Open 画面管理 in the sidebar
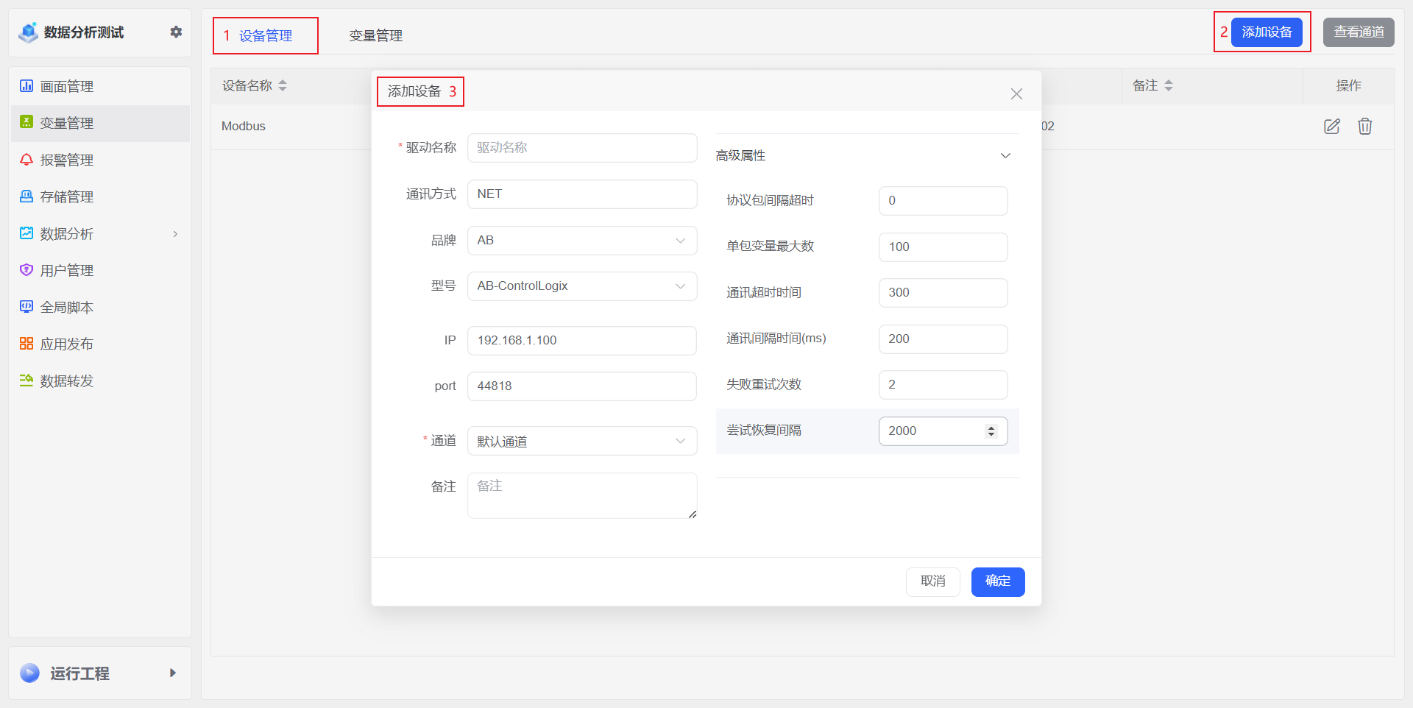 click(67, 86)
